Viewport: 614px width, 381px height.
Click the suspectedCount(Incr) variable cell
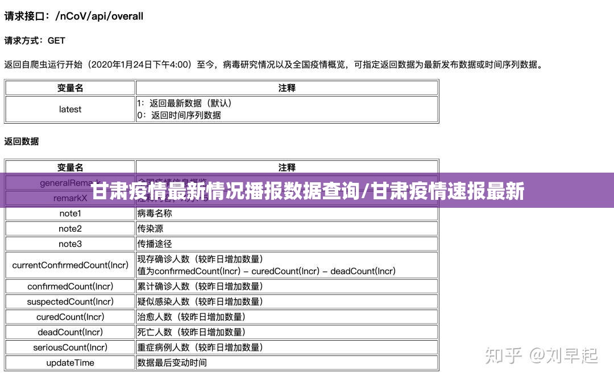pyautogui.click(x=70, y=302)
